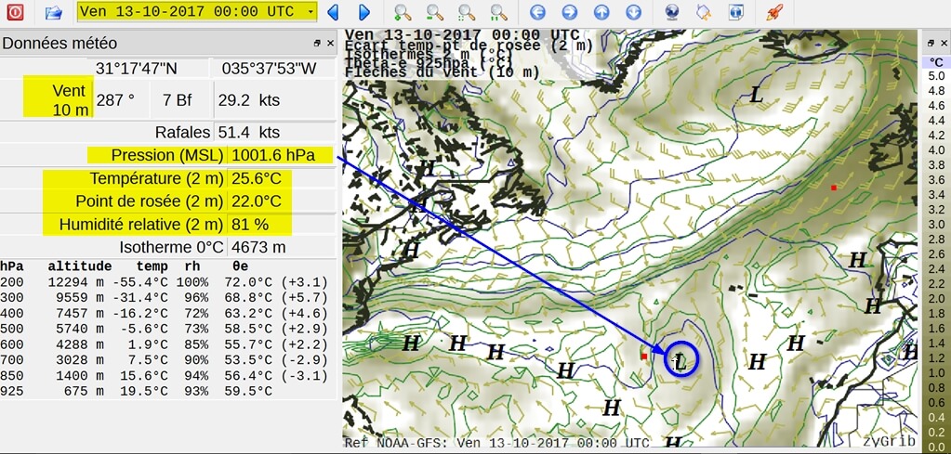Open the forecast date dropdown
Viewport: 951px width, 454px height.
point(197,11)
